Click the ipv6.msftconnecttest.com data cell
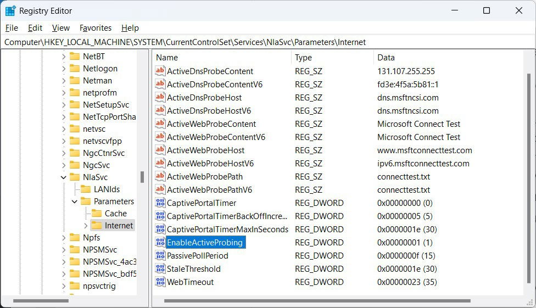The height and width of the screenshot is (308, 536). [423, 164]
